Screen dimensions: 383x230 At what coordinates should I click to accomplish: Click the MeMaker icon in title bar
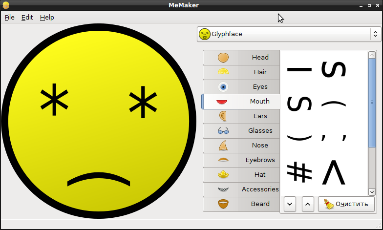[6, 5]
